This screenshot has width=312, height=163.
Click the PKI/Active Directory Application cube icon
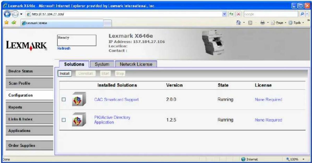point(79,120)
